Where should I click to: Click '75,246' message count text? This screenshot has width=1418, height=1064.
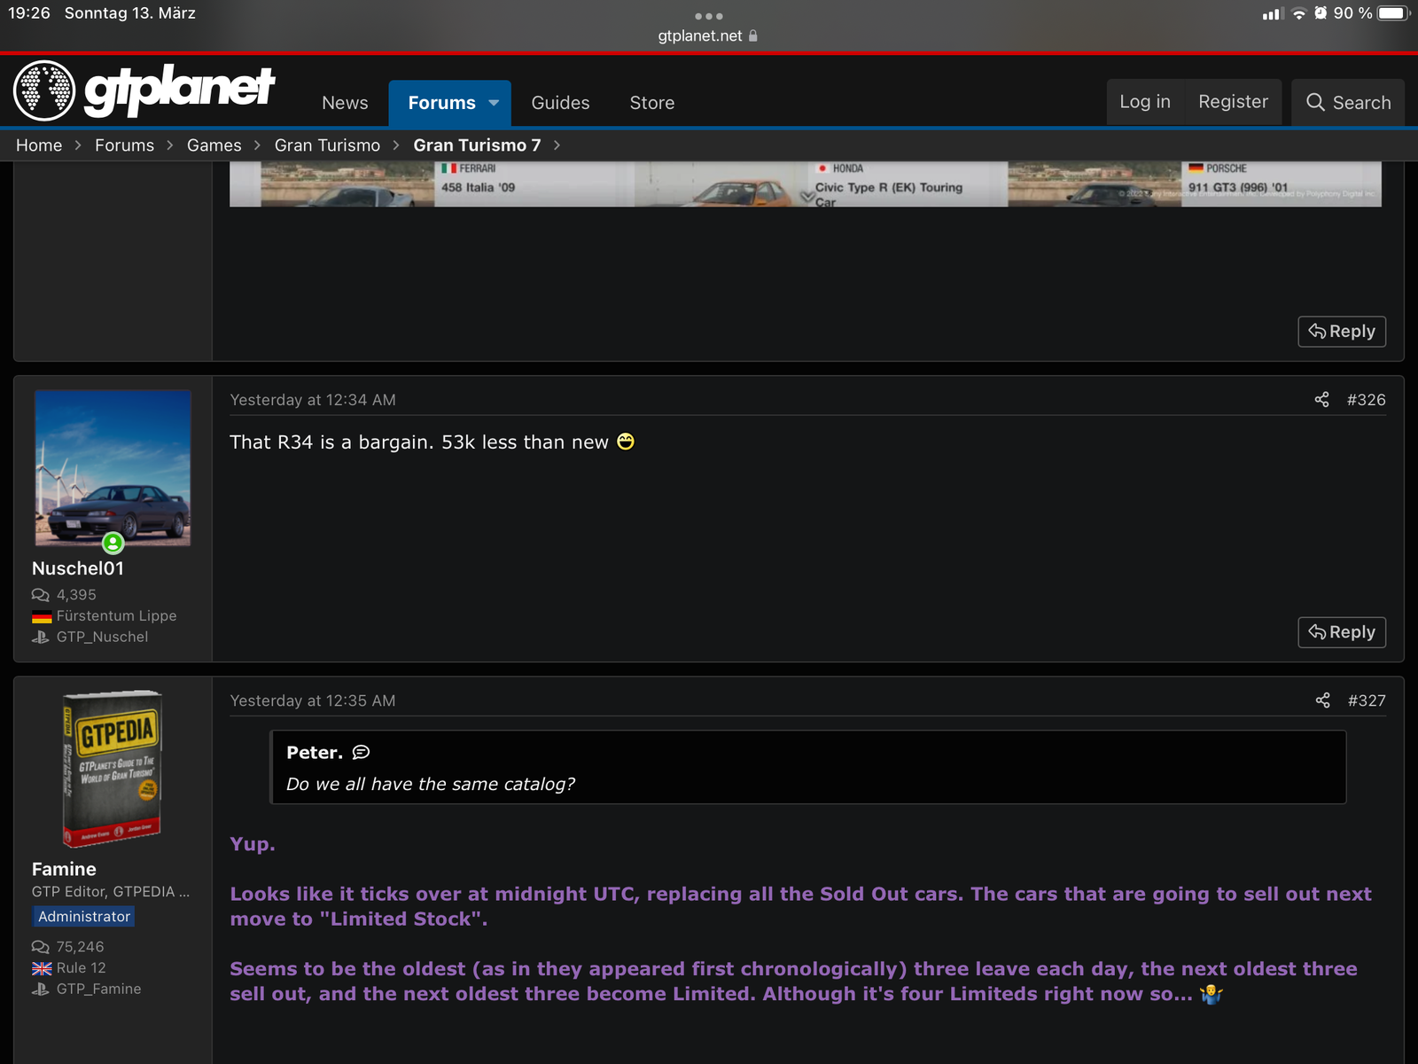(x=81, y=947)
